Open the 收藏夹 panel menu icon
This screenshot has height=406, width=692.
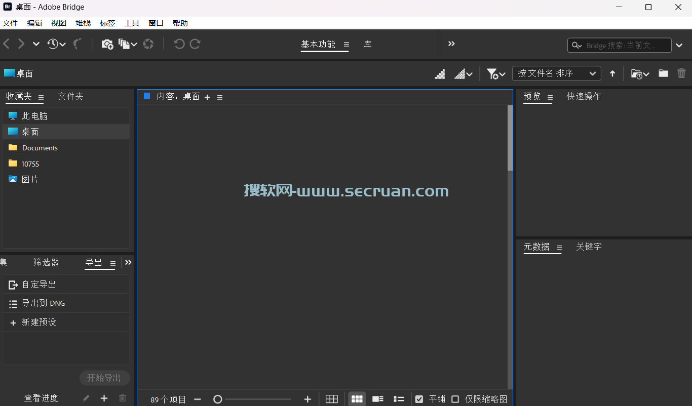click(41, 97)
